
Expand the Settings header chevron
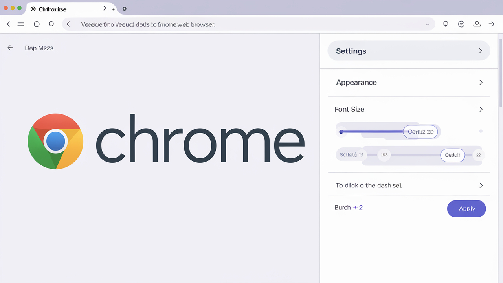click(480, 51)
